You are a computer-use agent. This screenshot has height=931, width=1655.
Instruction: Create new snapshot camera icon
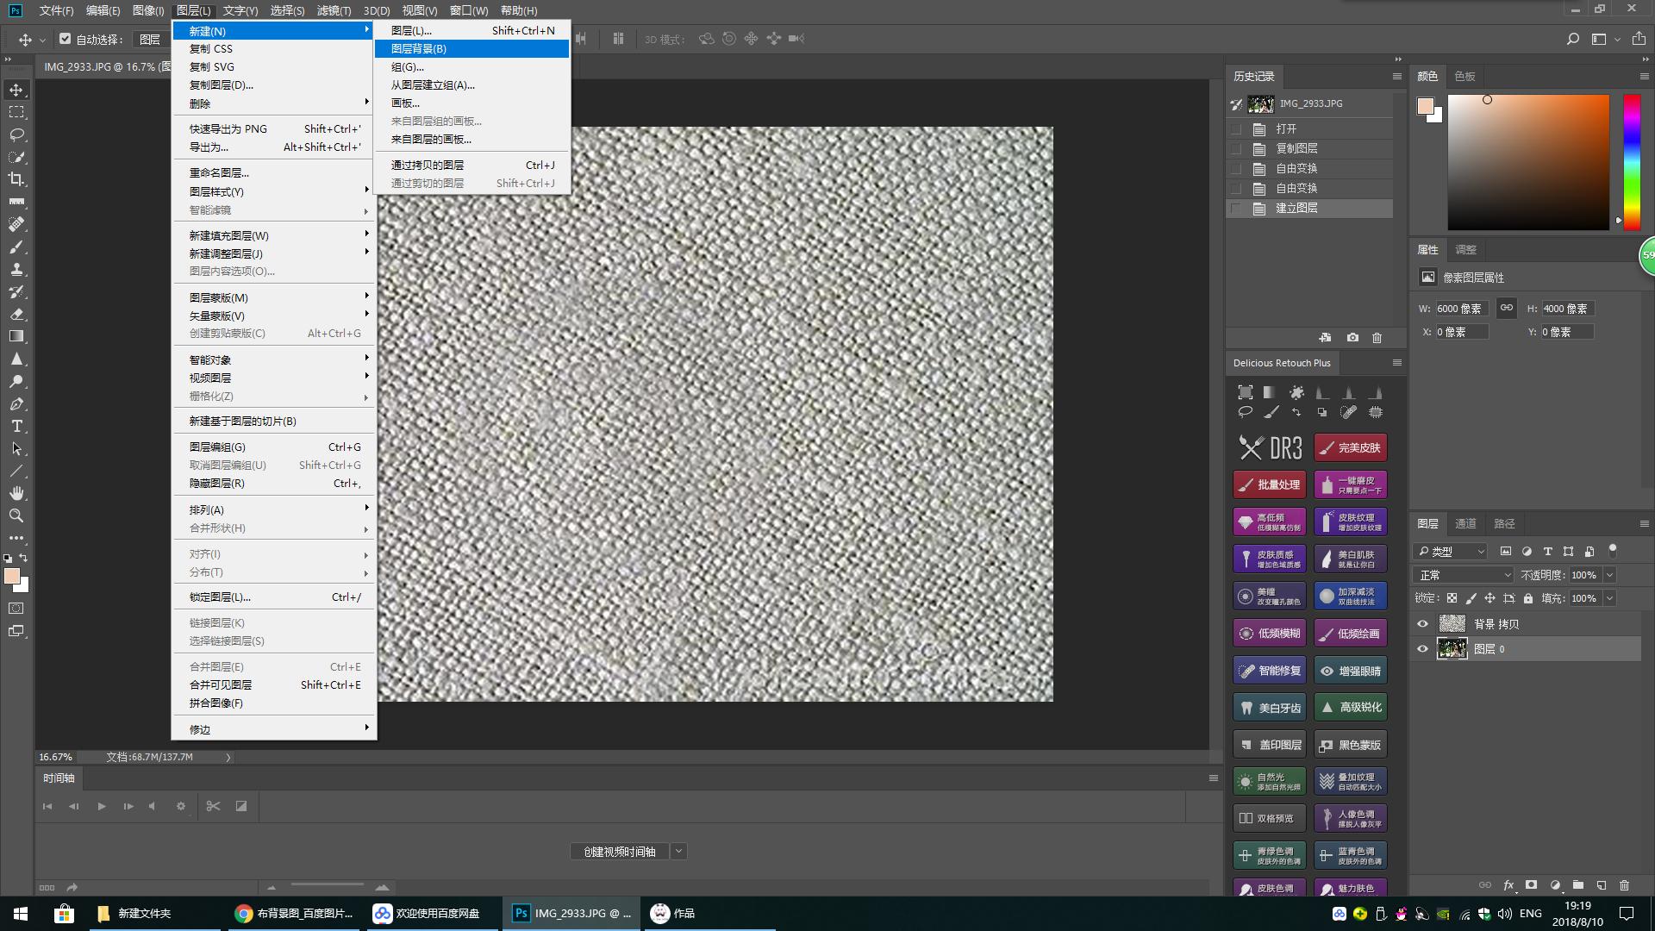coord(1352,338)
